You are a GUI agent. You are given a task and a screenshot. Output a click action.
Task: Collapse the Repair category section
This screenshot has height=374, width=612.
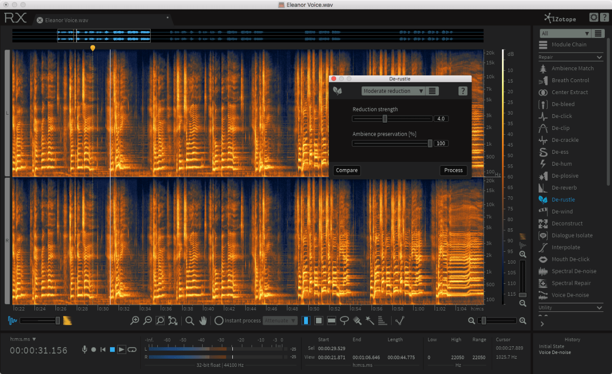coord(600,57)
